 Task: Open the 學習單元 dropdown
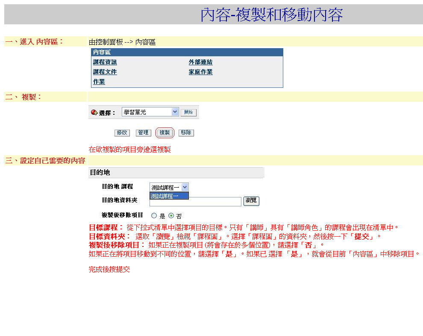point(150,112)
